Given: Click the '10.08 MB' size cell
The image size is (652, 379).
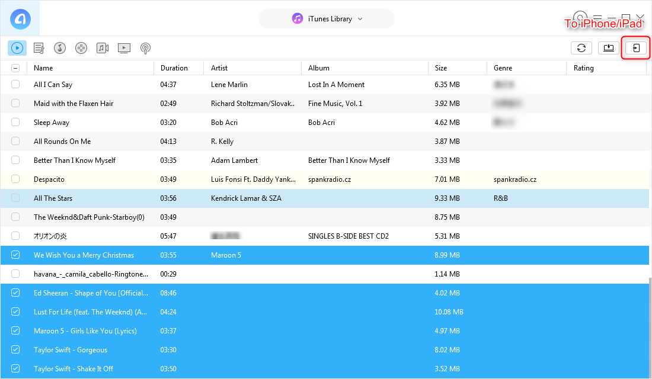Looking at the screenshot, I should click(449, 311).
